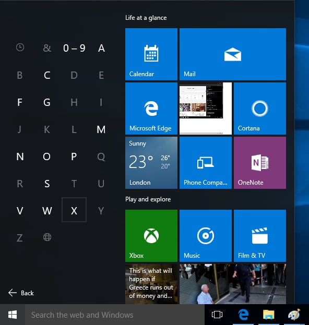Jump to apps starting with S
309x325 pixels.
47,184
